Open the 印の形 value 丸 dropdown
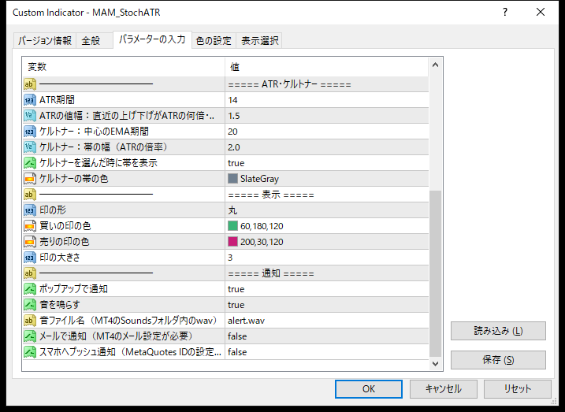Image resolution: width=565 pixels, height=412 pixels. [326, 210]
